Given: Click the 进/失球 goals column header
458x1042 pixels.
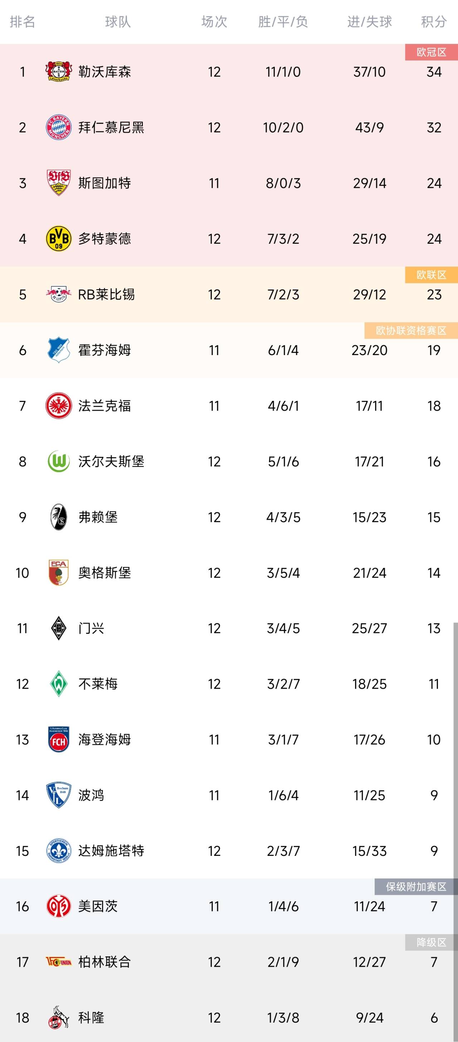Looking at the screenshot, I should coord(370,21).
